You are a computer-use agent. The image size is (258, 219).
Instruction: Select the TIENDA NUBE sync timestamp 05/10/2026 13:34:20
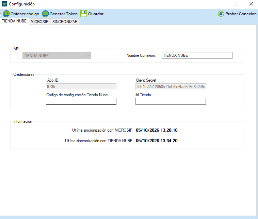coord(157,141)
